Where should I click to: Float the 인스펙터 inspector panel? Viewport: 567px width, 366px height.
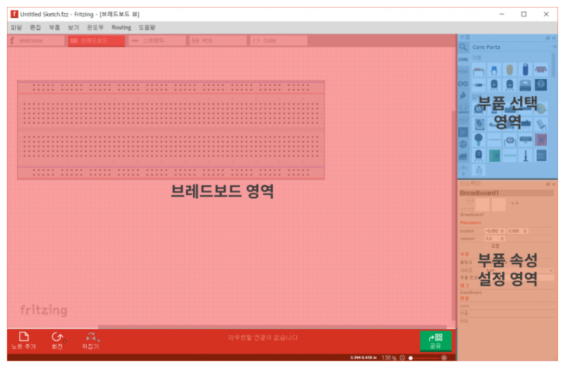(548, 184)
